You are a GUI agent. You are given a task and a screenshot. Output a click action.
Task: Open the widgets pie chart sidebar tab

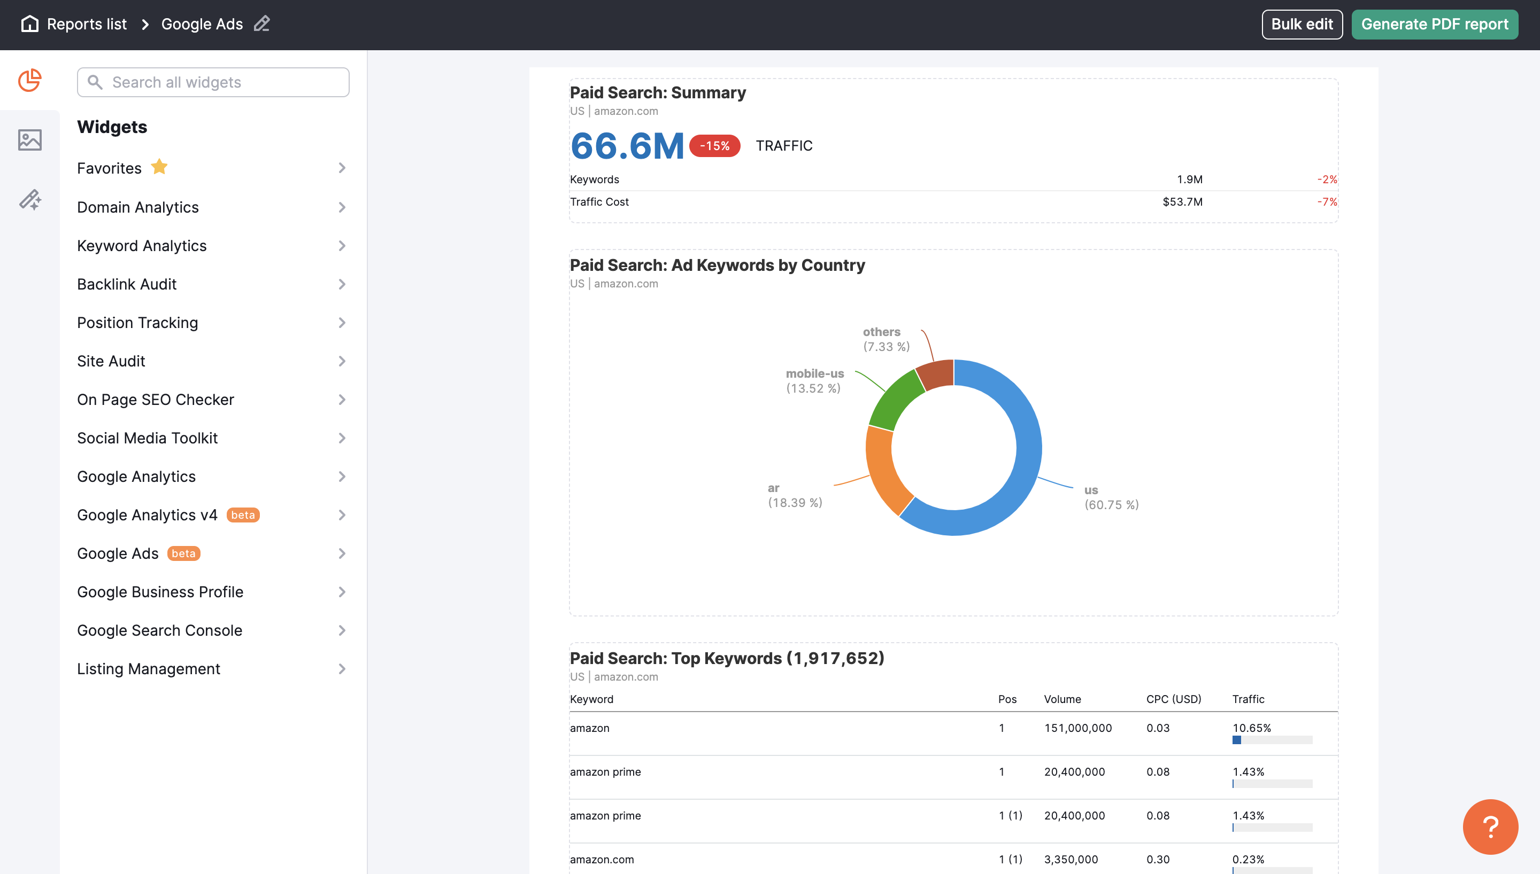tap(29, 81)
